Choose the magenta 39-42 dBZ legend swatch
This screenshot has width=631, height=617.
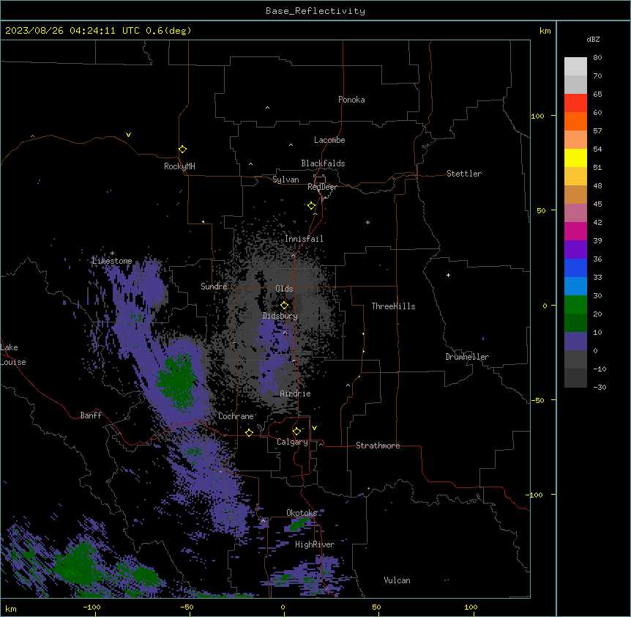pyautogui.click(x=575, y=231)
